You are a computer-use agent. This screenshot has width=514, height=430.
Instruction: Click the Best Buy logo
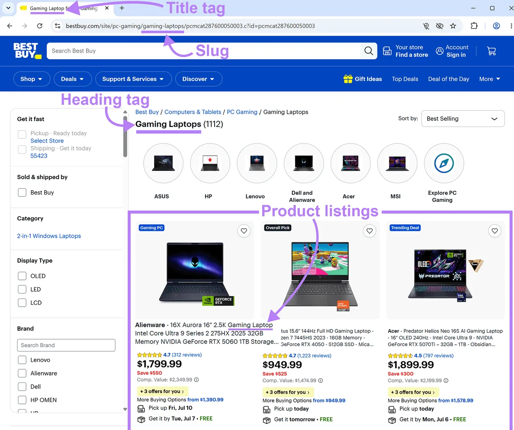(27, 51)
